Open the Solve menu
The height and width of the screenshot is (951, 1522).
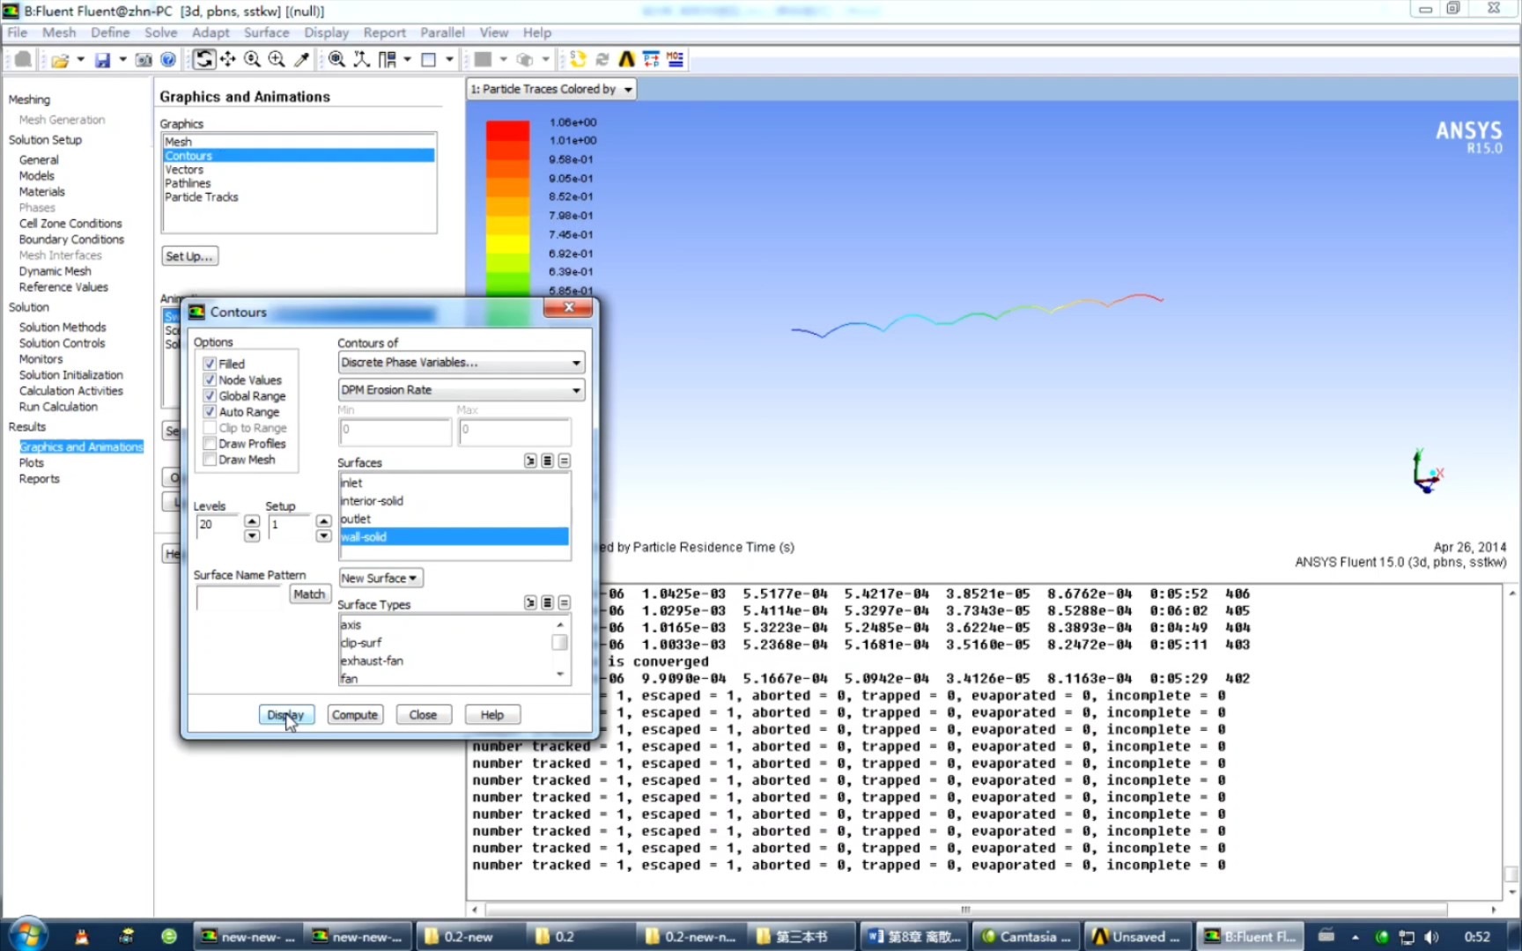161,33
